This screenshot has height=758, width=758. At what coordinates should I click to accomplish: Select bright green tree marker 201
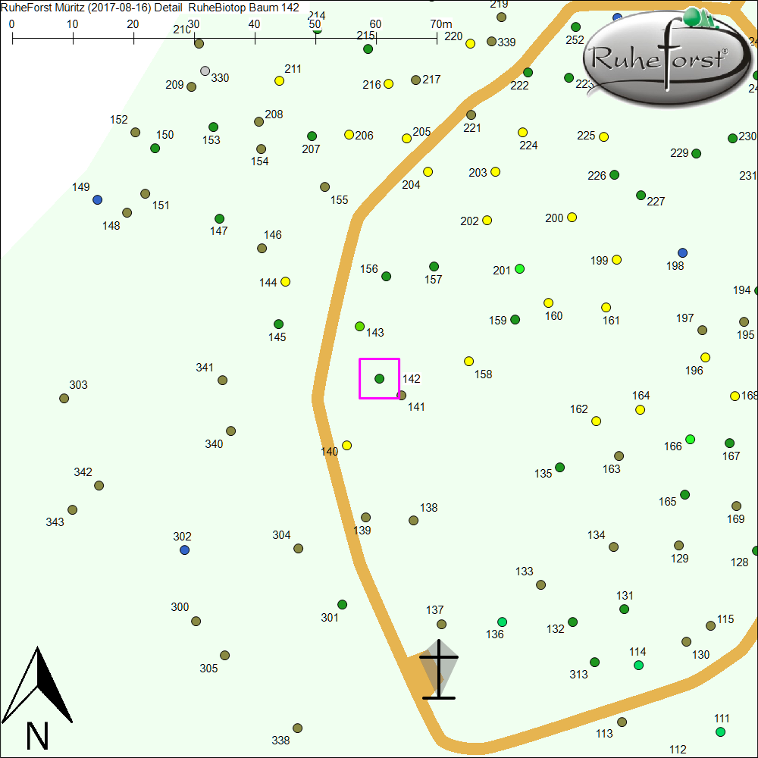tap(520, 269)
